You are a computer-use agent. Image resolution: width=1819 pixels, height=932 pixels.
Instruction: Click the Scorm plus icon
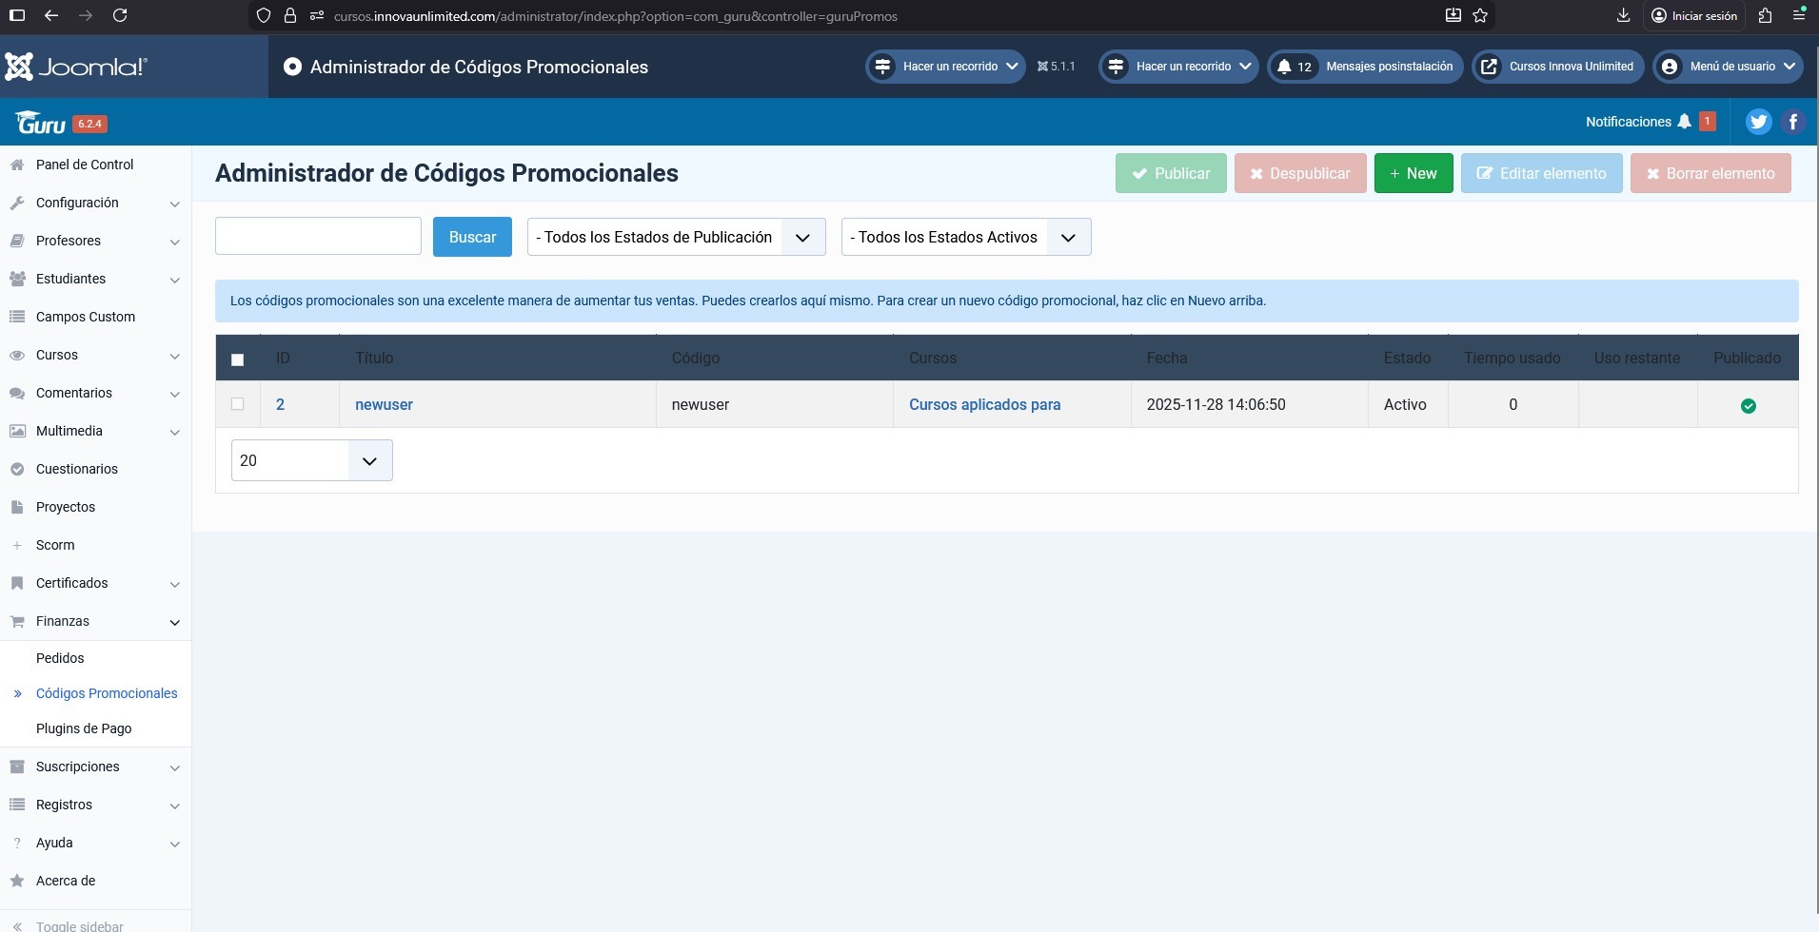pos(17,545)
